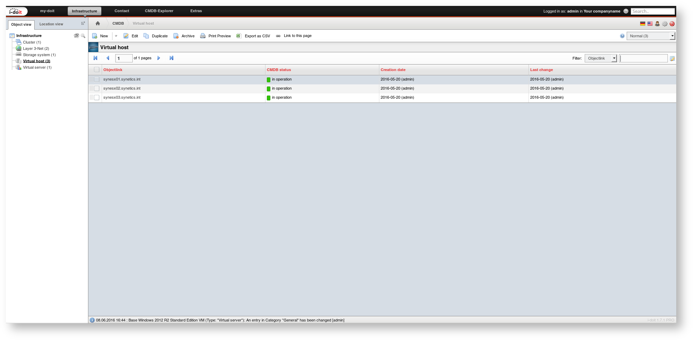Open the New button dropdown arrow
The height and width of the screenshot is (340, 693).
[116, 36]
